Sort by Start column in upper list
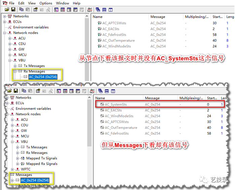235x190 pixels. [217, 17]
